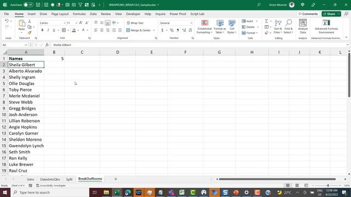Add a new sheet with plus icon
This screenshot has width=351, height=197.
[x=116, y=179]
